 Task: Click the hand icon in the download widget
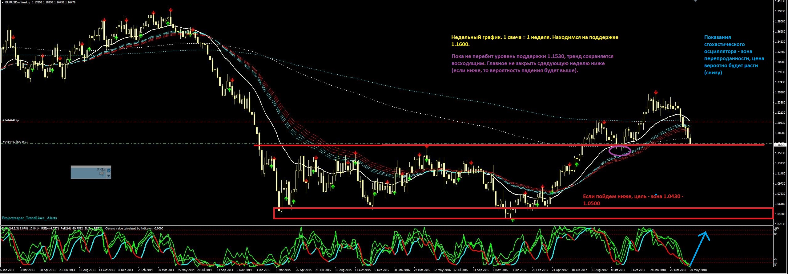pyautogui.click(x=102, y=174)
